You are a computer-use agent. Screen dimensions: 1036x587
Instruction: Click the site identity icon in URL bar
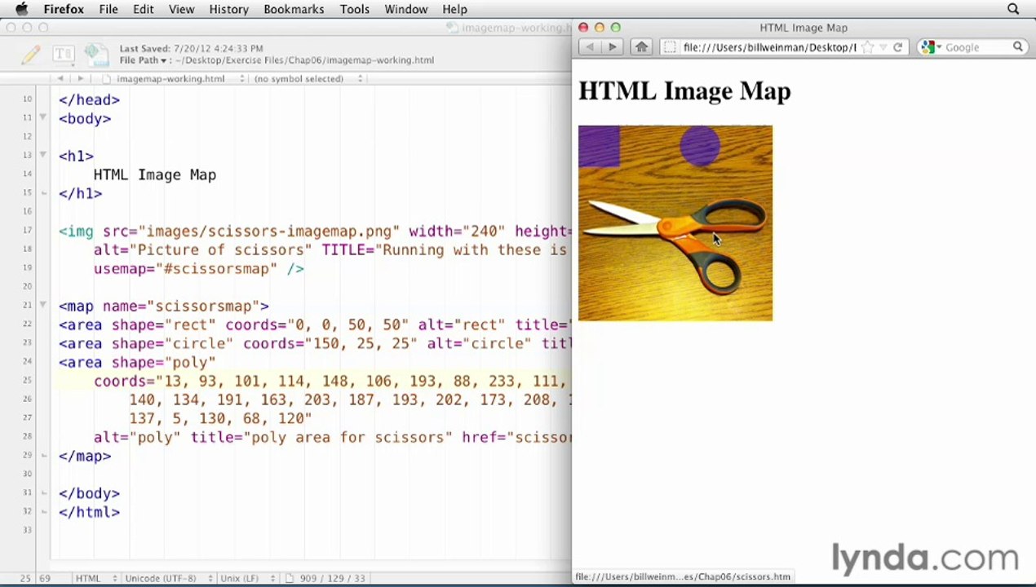point(670,47)
